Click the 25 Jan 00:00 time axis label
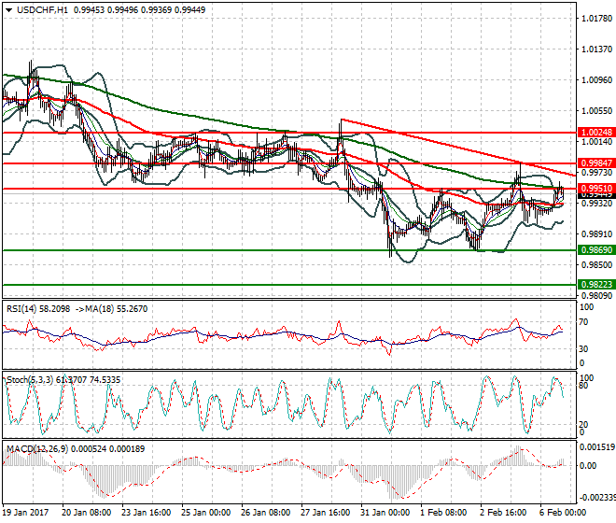Viewport: 616px width, 523px height. [x=206, y=513]
